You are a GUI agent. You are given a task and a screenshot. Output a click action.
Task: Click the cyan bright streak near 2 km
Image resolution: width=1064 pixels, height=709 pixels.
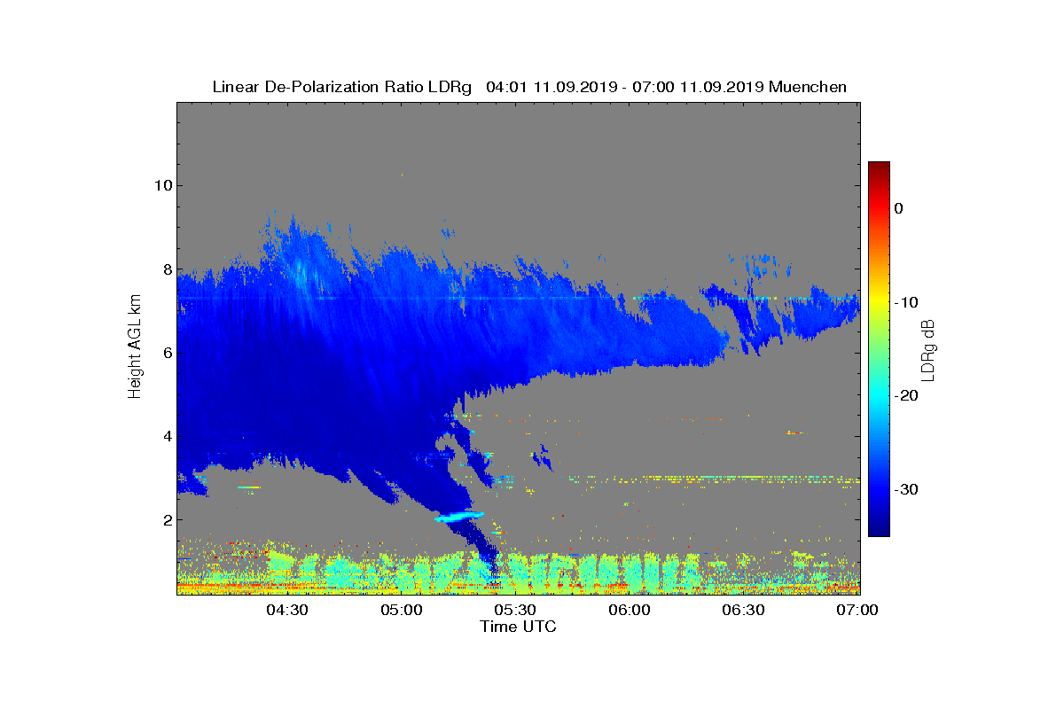[459, 515]
